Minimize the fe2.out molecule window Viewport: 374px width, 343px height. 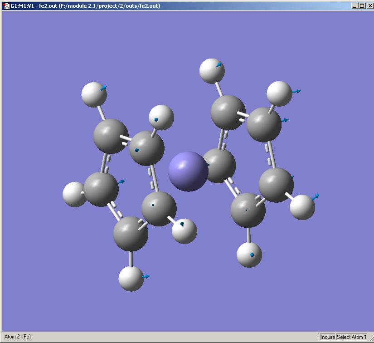355,6
